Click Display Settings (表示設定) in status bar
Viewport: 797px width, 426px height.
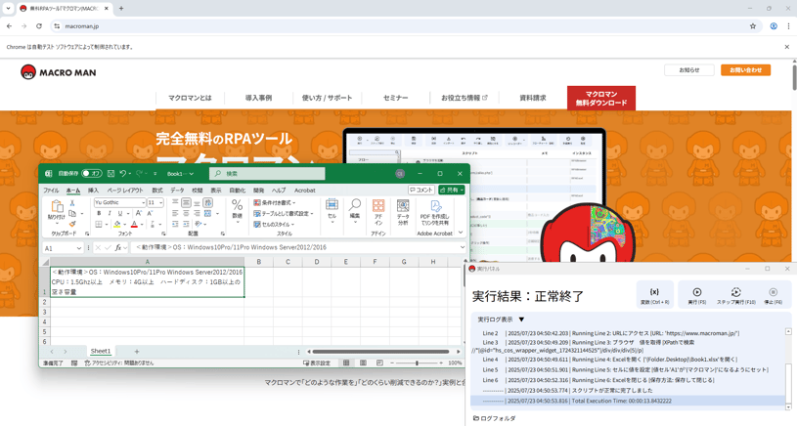tap(317, 363)
